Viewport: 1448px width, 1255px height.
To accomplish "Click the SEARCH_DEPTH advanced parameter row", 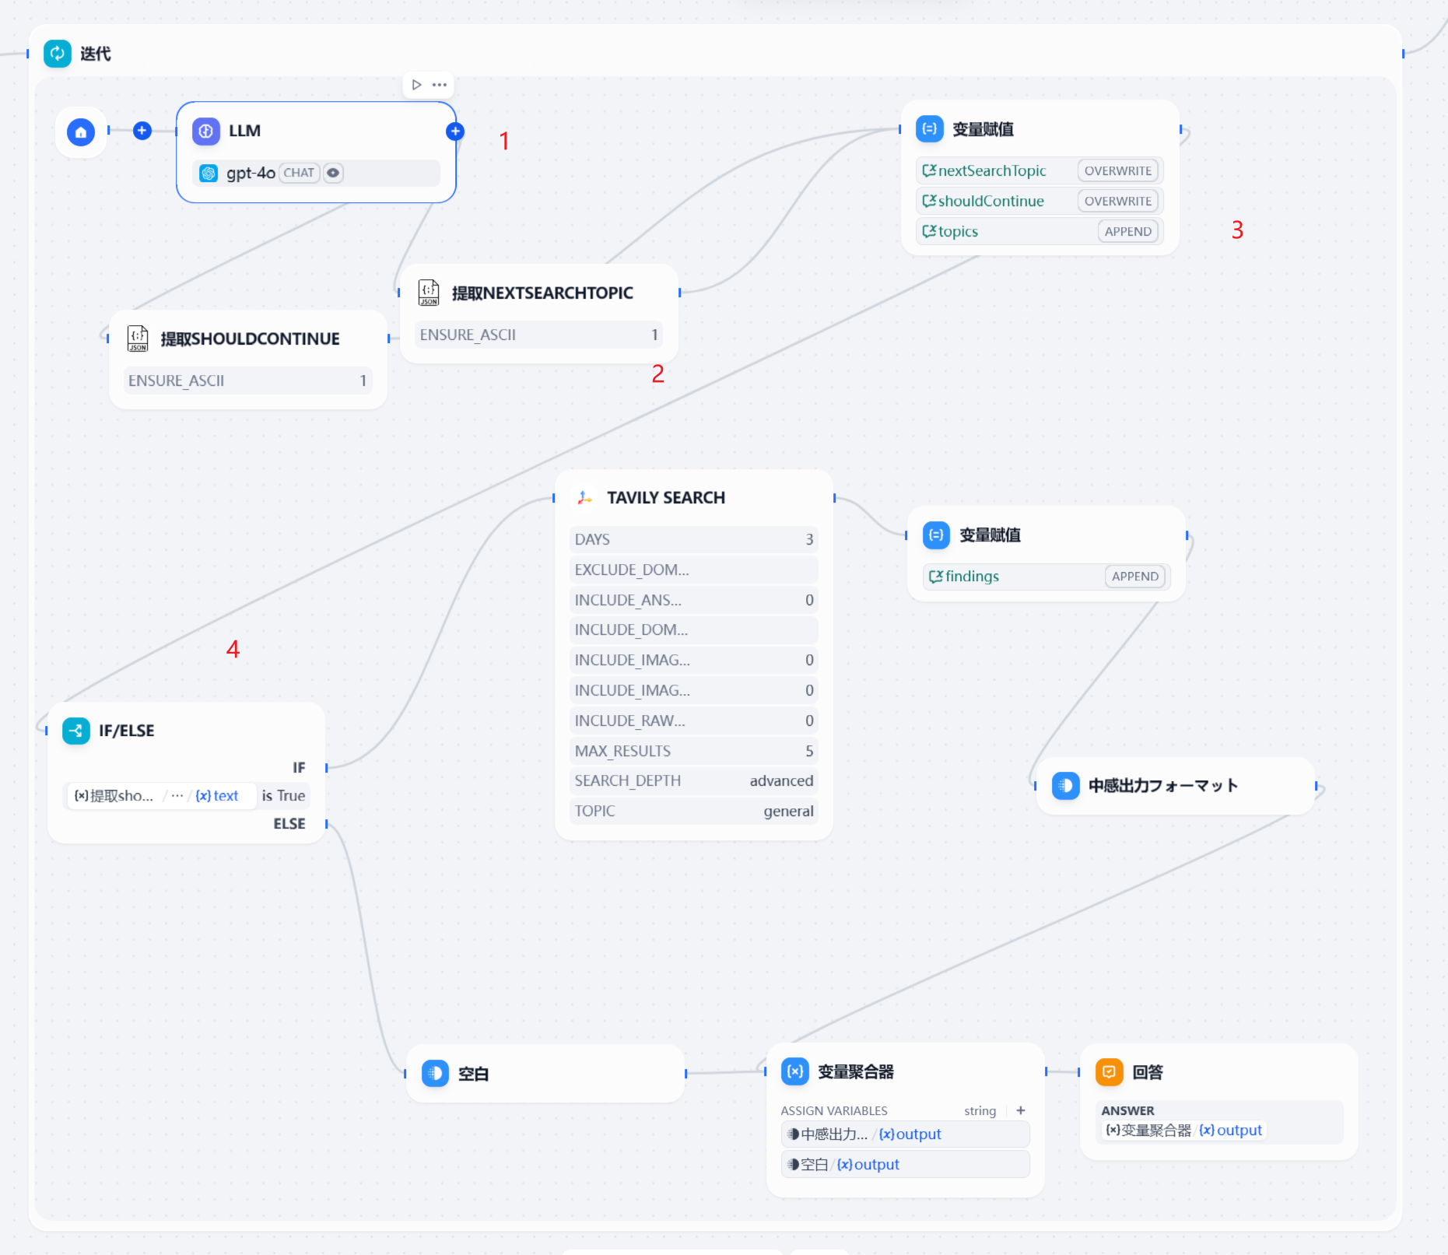I will pyautogui.click(x=693, y=781).
